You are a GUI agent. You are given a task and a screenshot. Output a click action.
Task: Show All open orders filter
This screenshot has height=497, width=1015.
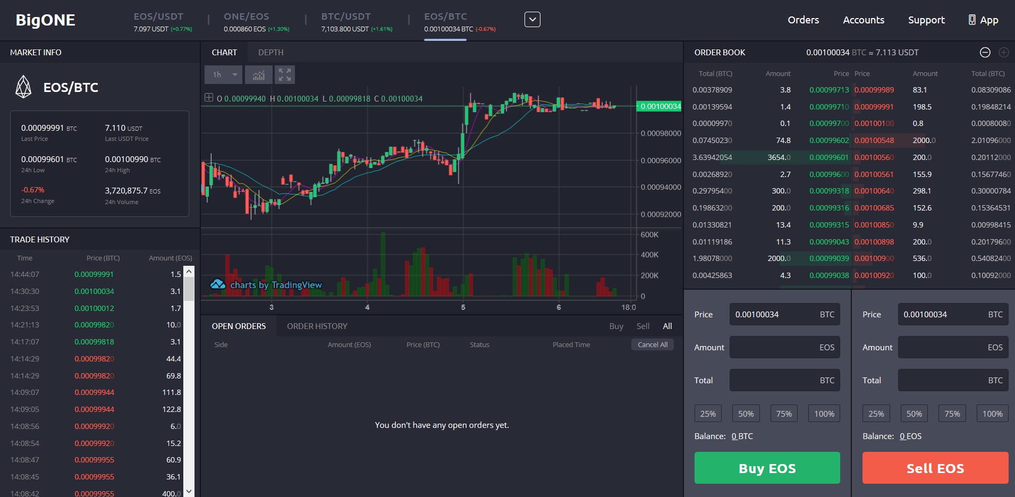pyautogui.click(x=667, y=326)
